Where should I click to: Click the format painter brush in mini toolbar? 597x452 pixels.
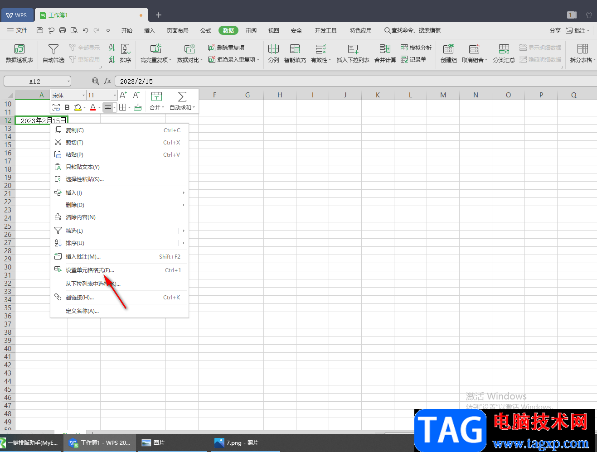coord(138,107)
